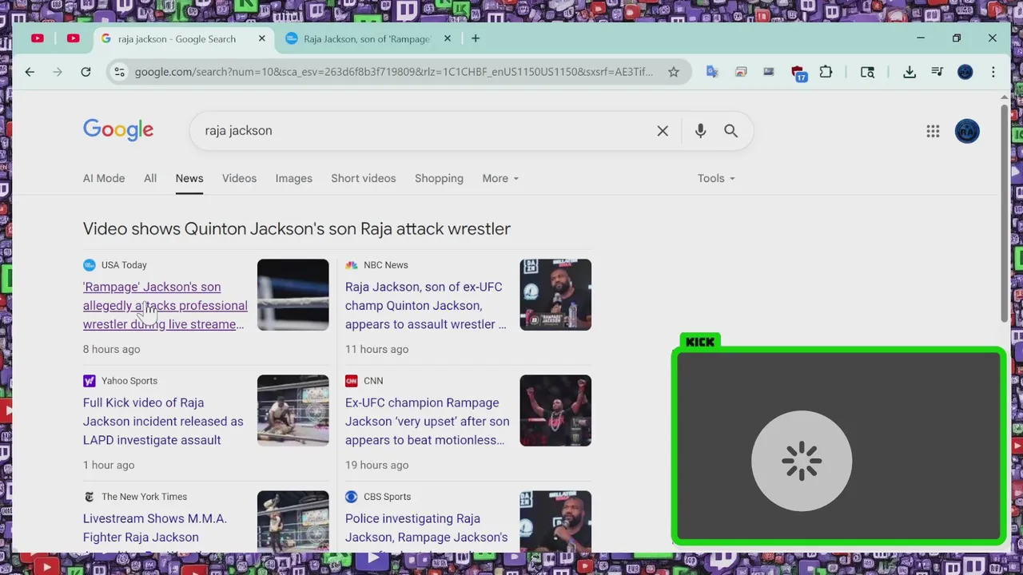Click the address bar URL

393,72
